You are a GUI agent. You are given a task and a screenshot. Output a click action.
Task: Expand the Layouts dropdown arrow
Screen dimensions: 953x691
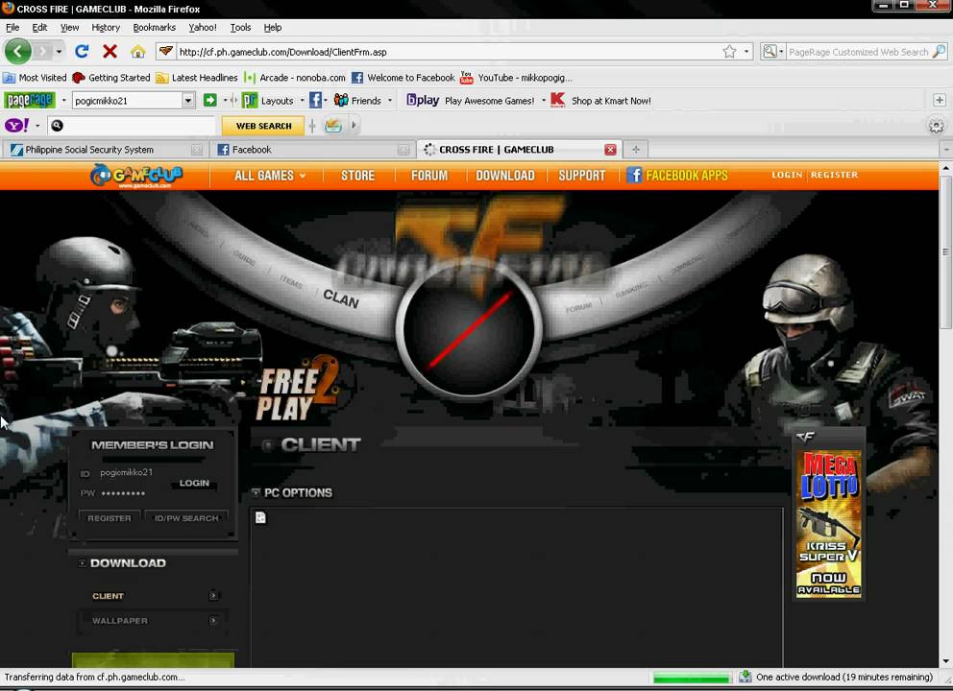(302, 100)
